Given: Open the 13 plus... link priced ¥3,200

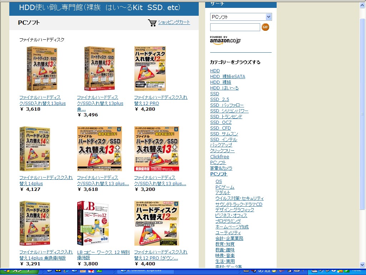Looking at the screenshot, I should [x=160, y=180].
